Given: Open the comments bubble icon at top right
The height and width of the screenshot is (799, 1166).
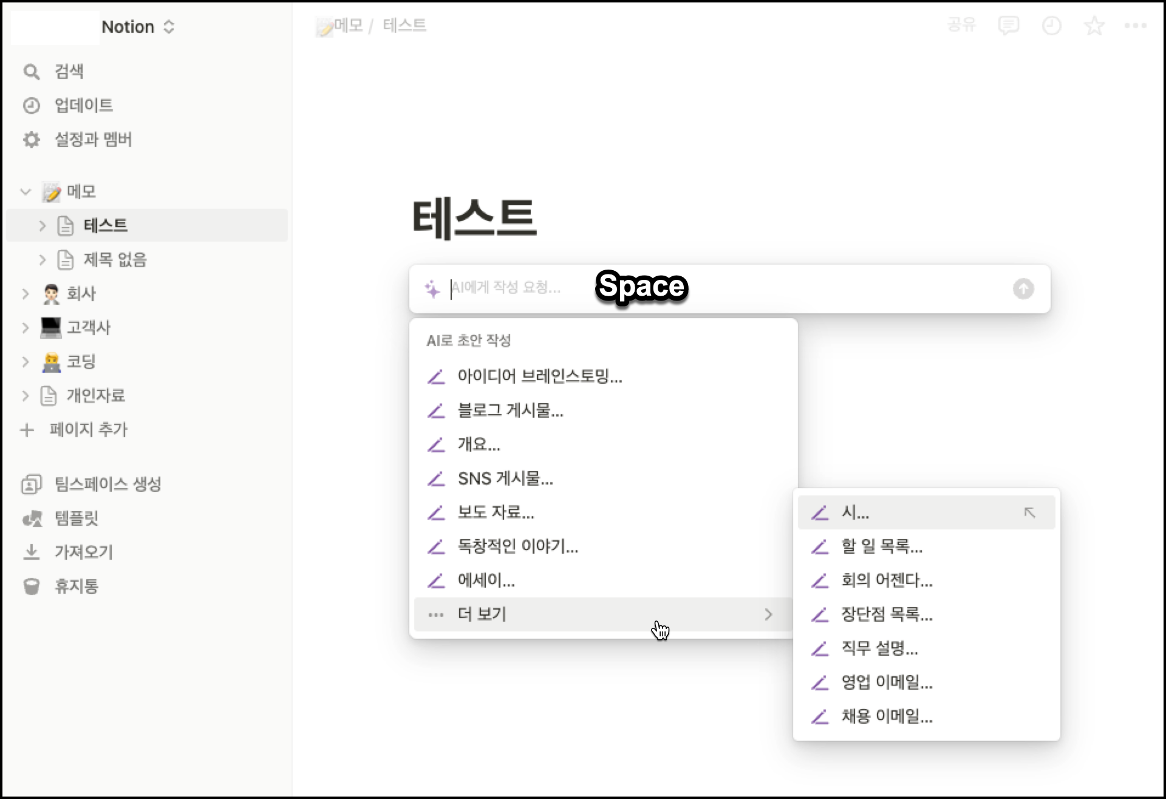Looking at the screenshot, I should tap(1009, 25).
